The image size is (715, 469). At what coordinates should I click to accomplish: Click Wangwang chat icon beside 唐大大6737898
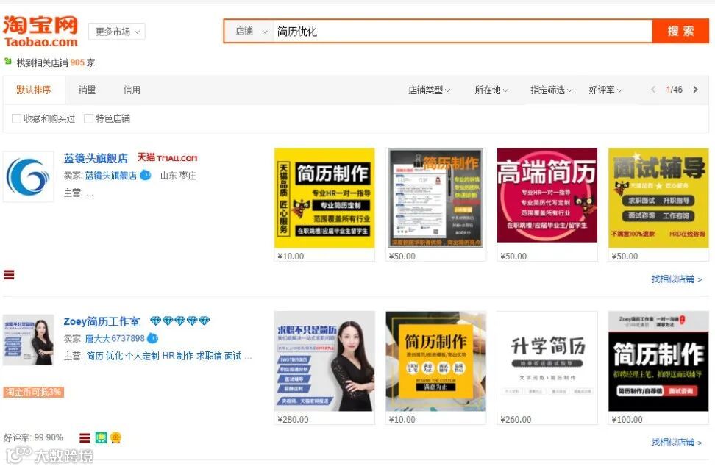[x=153, y=338]
